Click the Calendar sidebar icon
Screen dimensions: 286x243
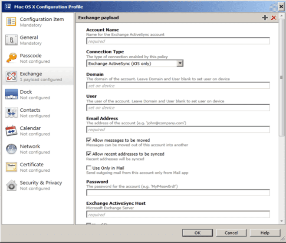(x=11, y=130)
